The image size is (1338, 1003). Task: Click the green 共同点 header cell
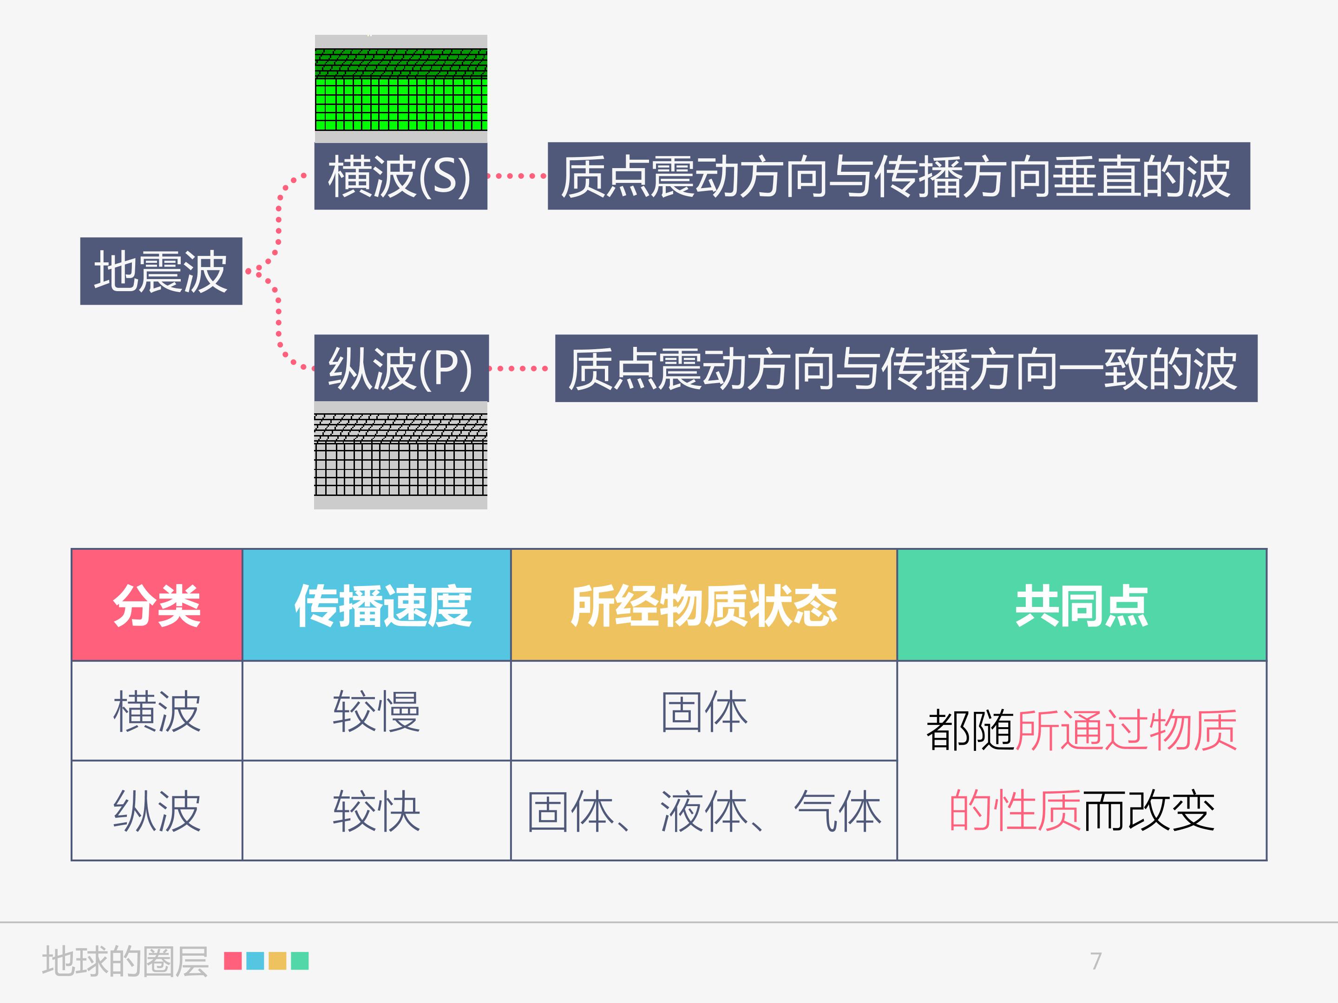point(1082,605)
